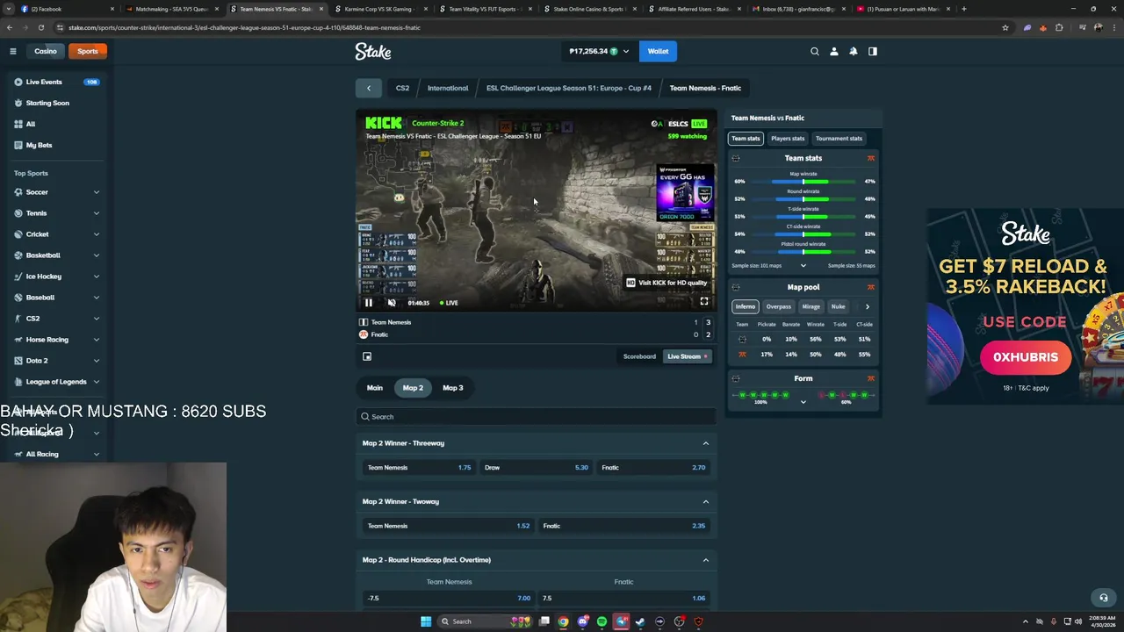Image resolution: width=1124 pixels, height=632 pixels.
Task: Open Live Events in sidebar
Action: click(x=56, y=82)
